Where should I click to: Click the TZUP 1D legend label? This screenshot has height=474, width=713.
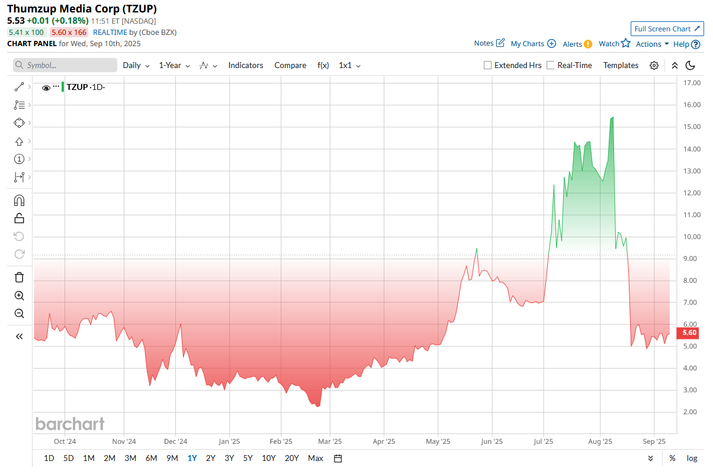point(85,87)
